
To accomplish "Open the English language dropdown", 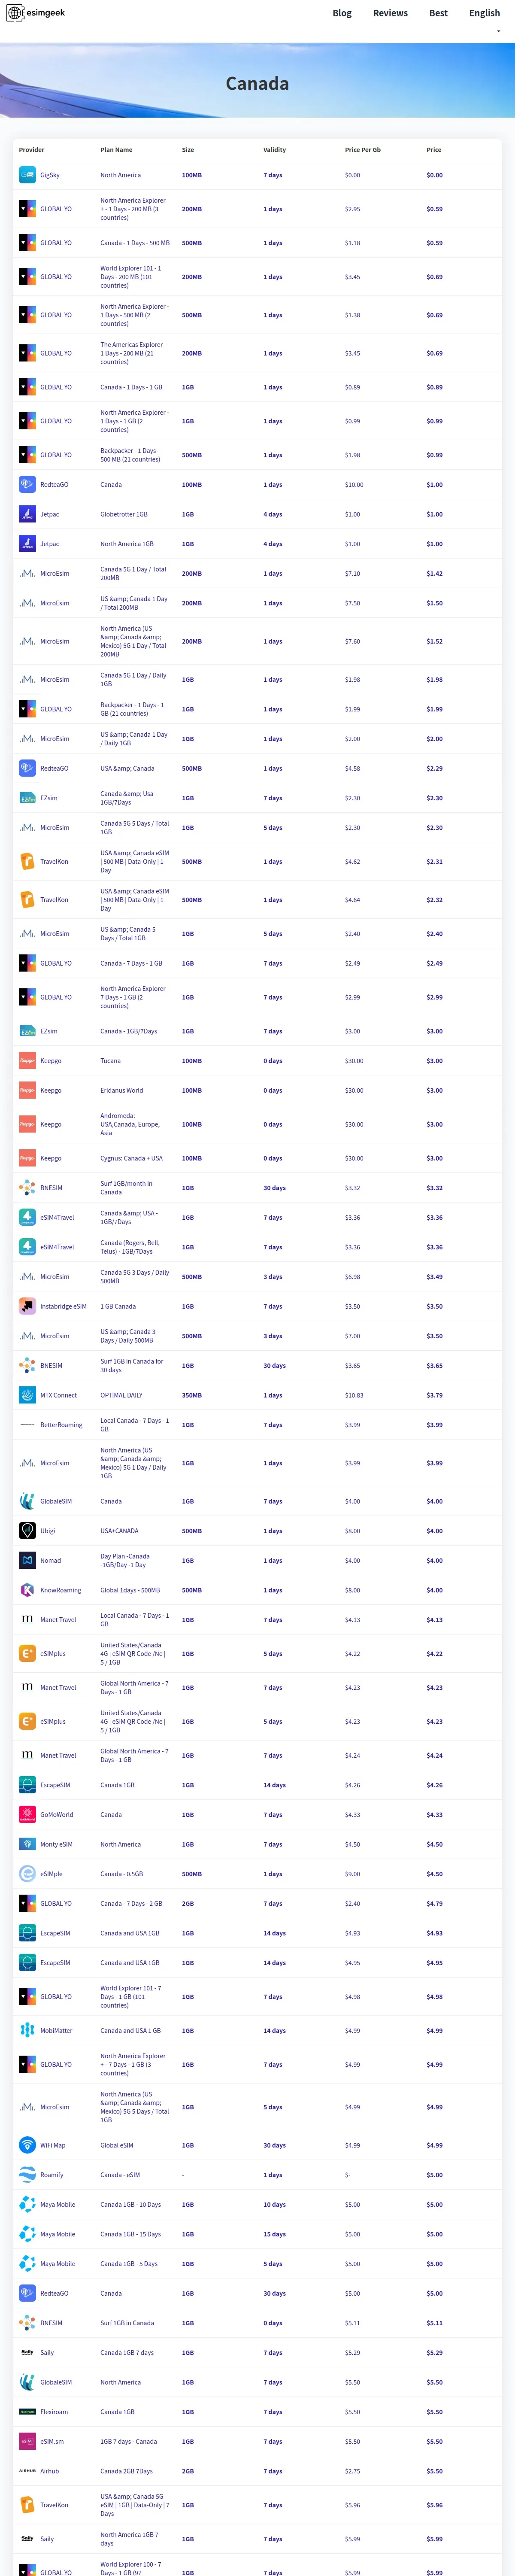I will (x=484, y=13).
